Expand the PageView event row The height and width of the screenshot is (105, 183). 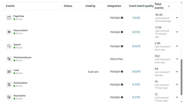tap(177, 18)
